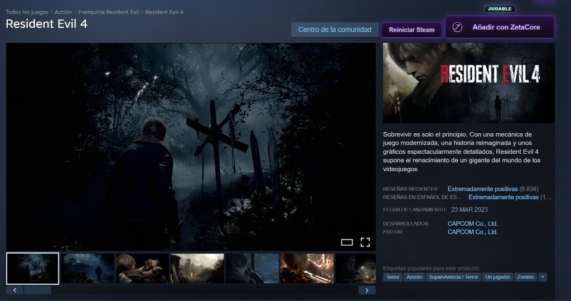
Task: Open Acción breadcrumb link
Action: click(64, 12)
